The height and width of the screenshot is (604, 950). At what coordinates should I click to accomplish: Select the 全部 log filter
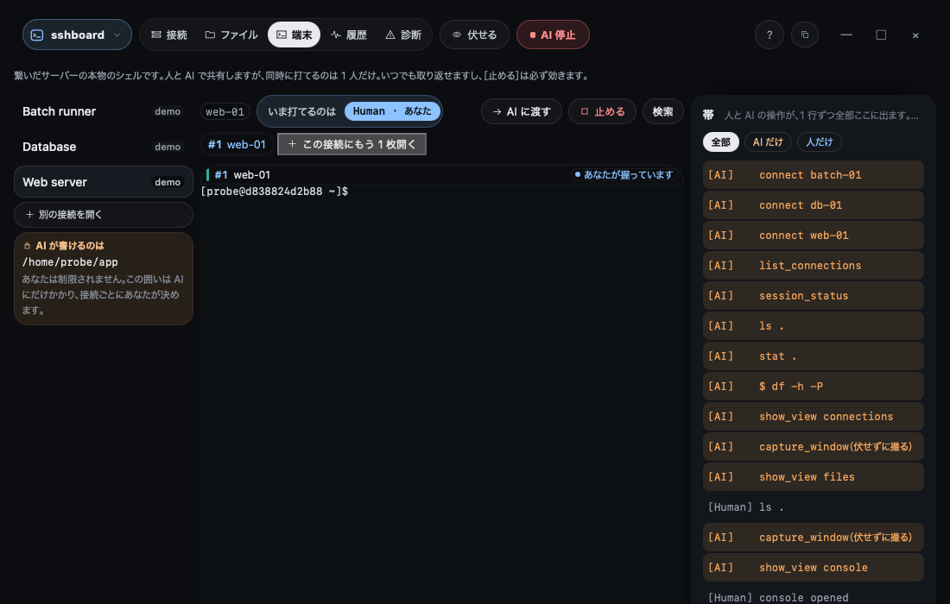[x=721, y=142]
